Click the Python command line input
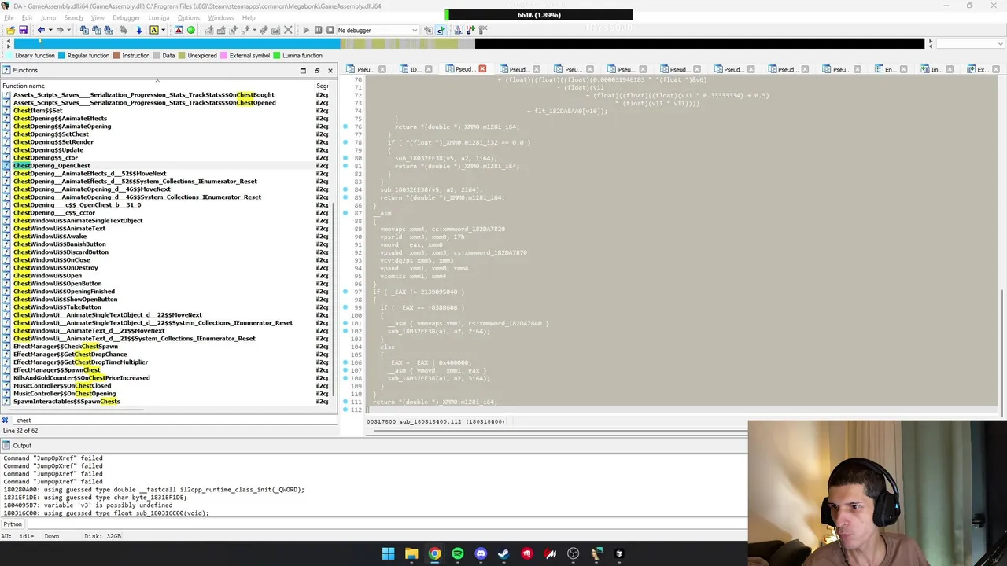This screenshot has height=566, width=1007. [385, 524]
